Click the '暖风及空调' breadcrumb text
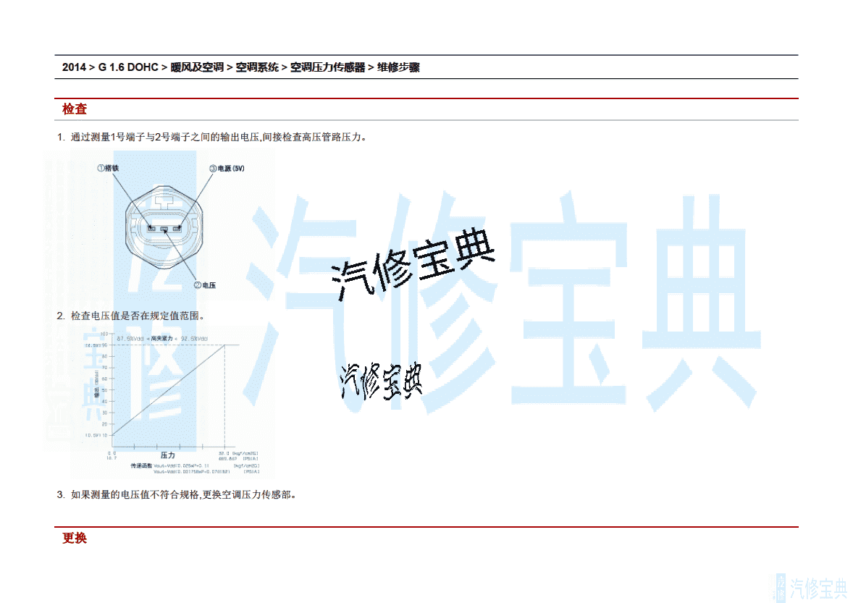The width and height of the screenshot is (853, 603). pos(197,67)
